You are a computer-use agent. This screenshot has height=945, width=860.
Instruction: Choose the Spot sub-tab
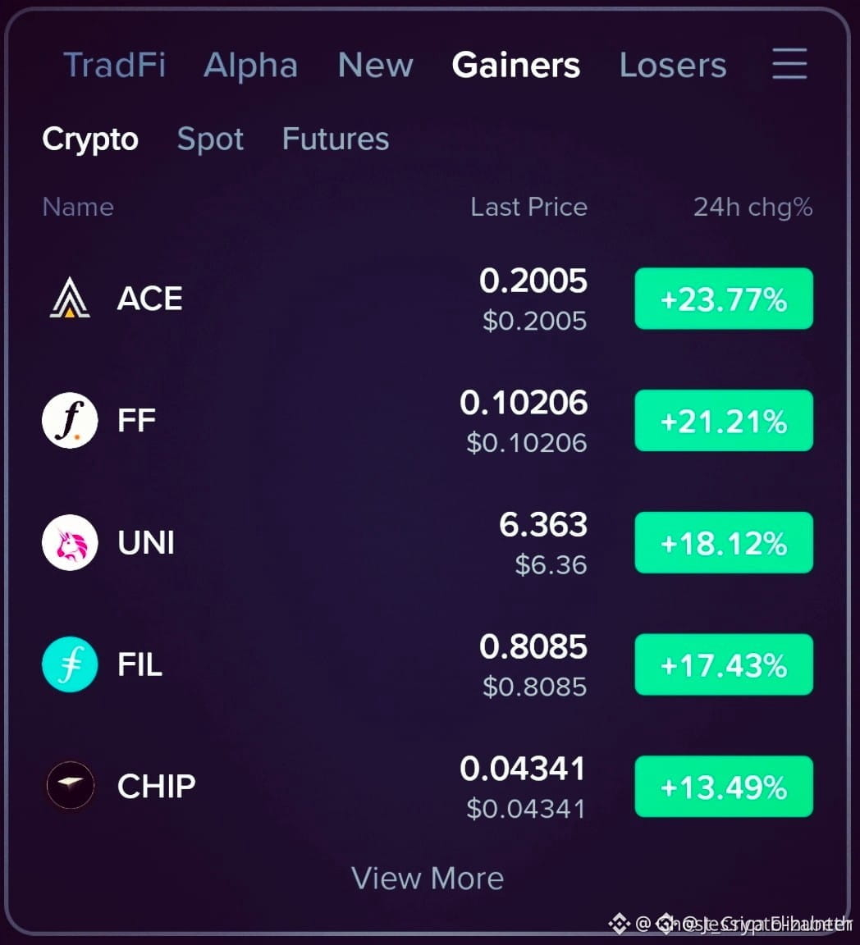pyautogui.click(x=210, y=139)
